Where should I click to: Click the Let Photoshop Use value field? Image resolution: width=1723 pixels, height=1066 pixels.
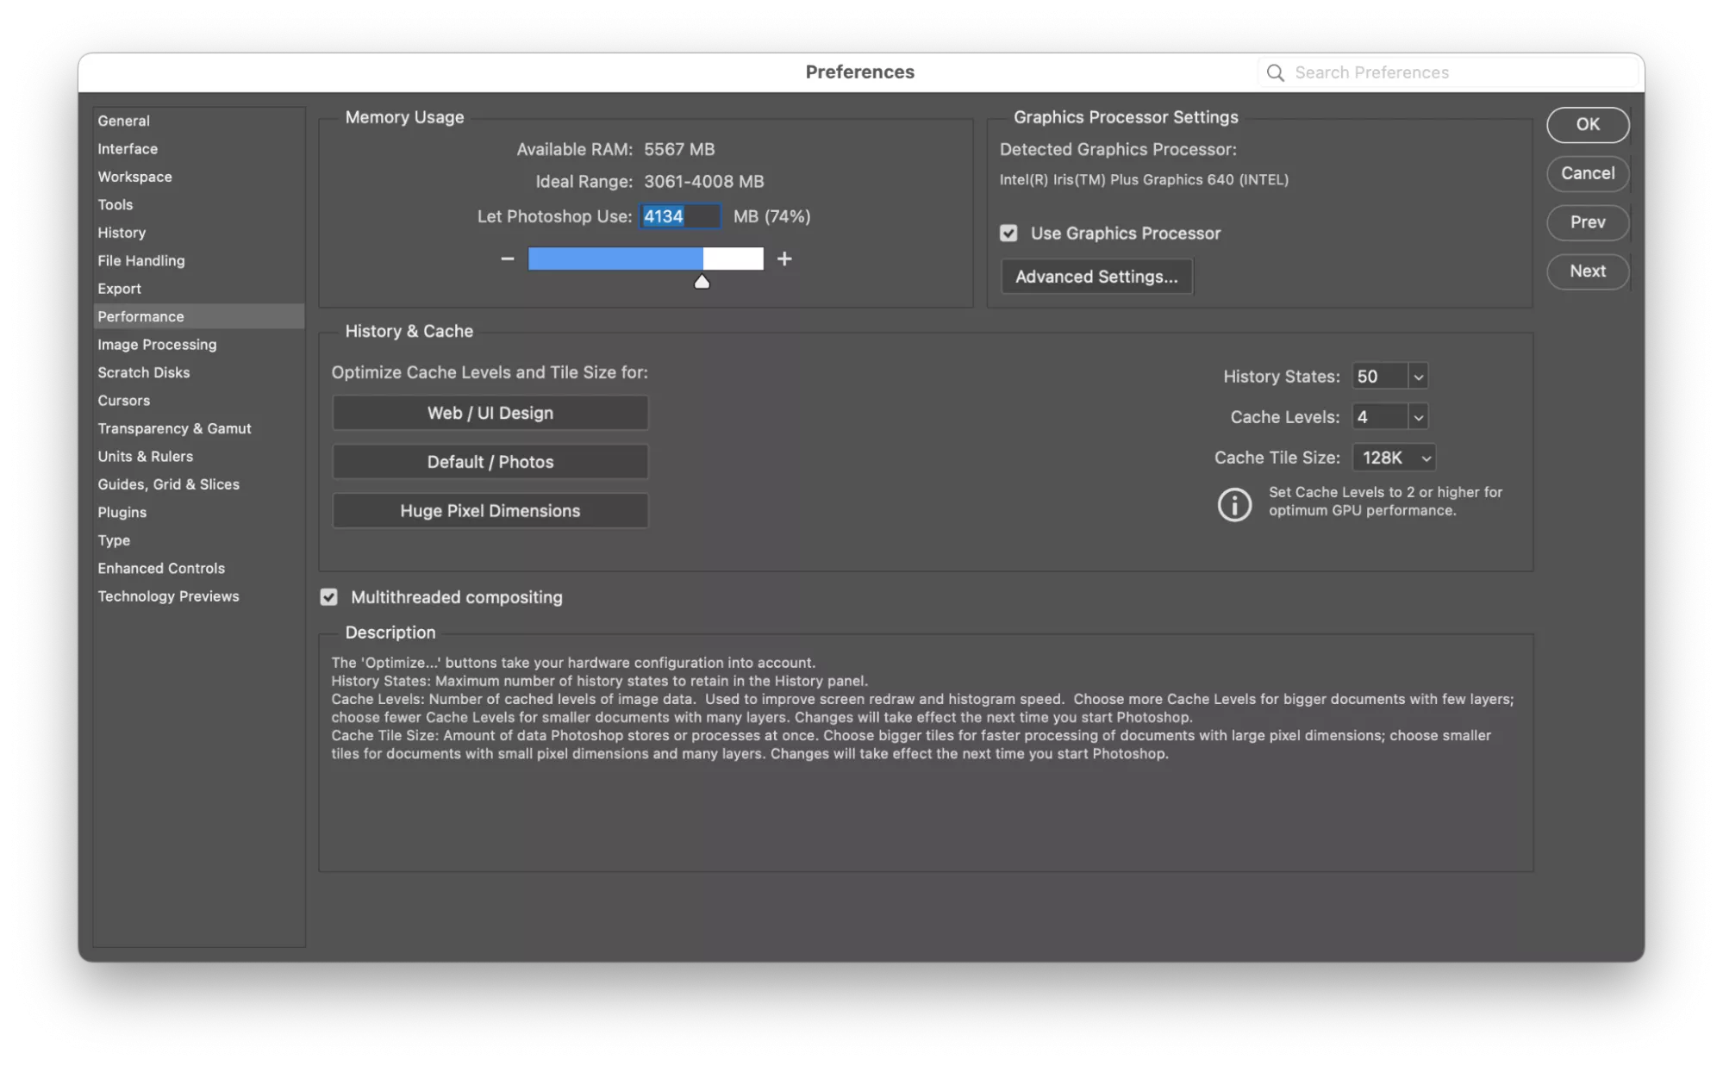tap(680, 216)
